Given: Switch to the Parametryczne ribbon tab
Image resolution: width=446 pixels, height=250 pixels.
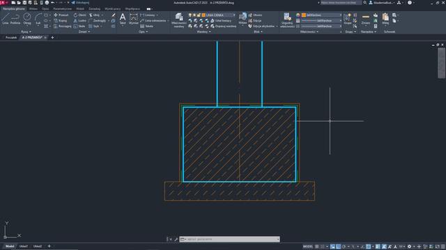Looking at the screenshot, I should tap(63, 9).
